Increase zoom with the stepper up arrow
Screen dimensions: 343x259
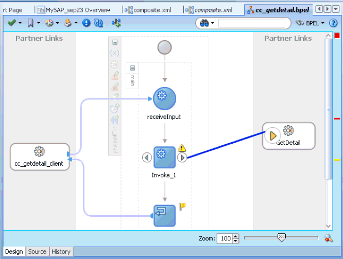pyautogui.click(x=236, y=236)
